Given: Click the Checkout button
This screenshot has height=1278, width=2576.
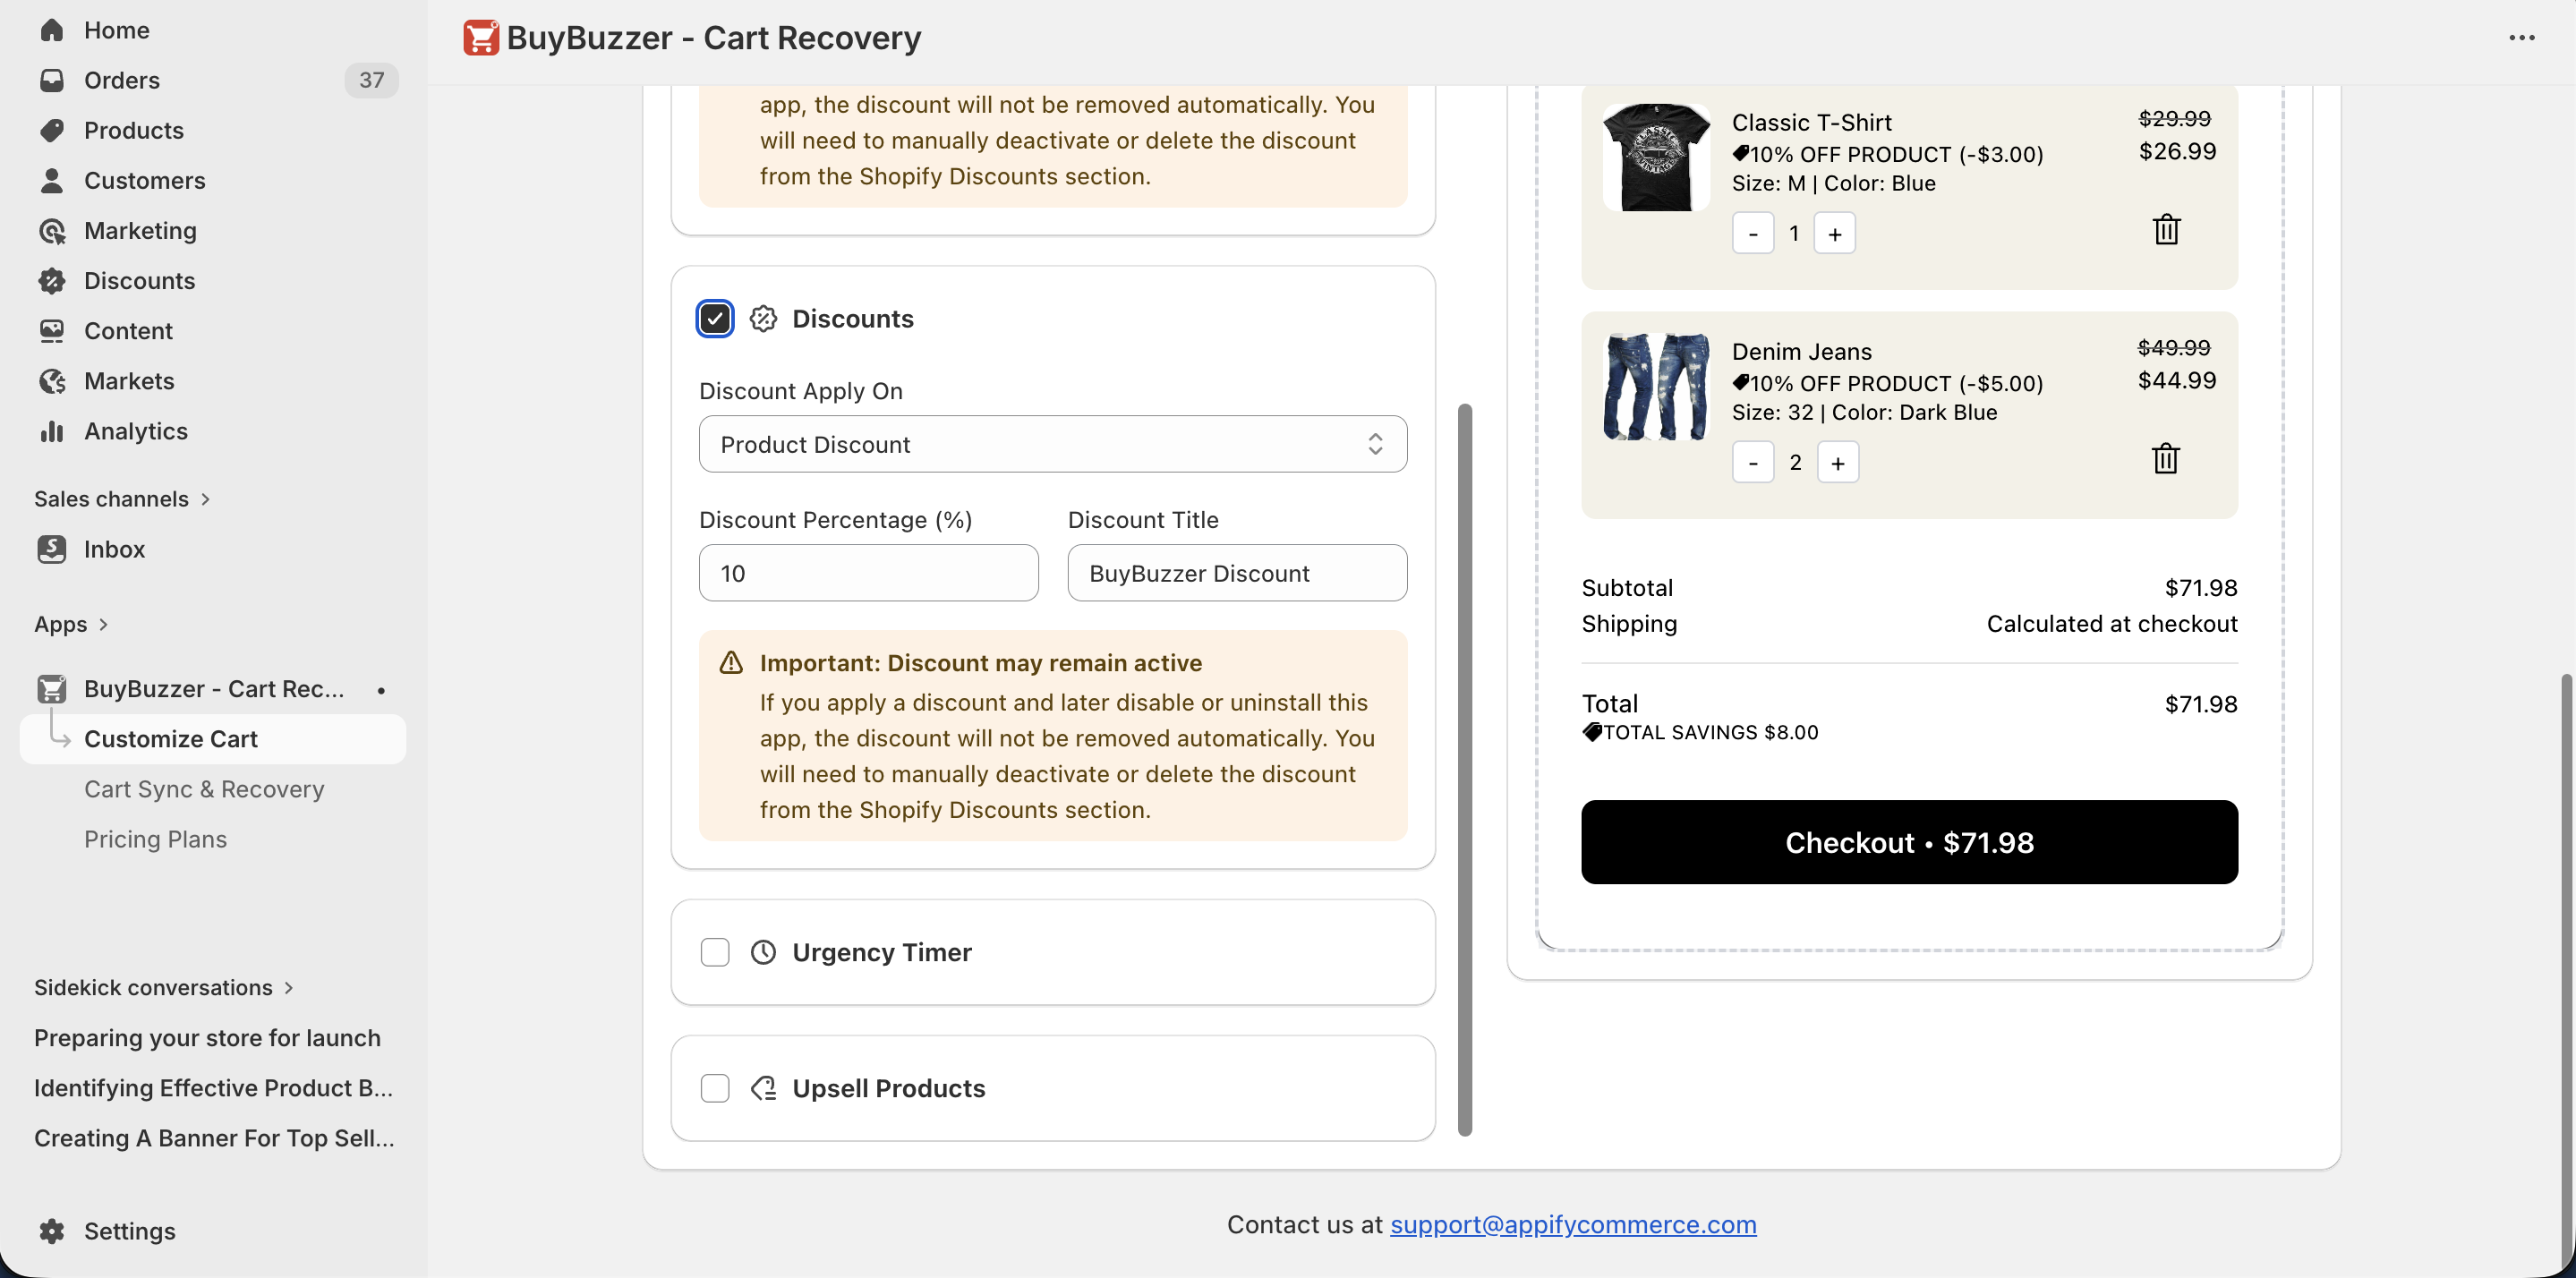Looking at the screenshot, I should [1908, 842].
